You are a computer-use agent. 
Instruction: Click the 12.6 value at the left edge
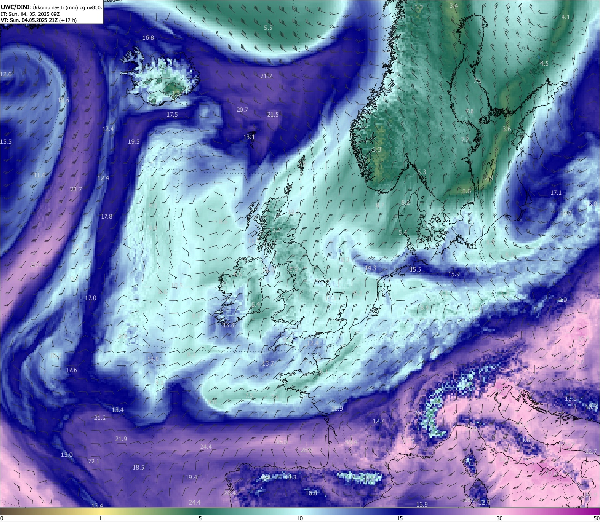6,74
